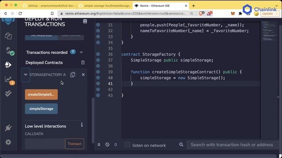Click the Brave Rewards triangle icon
The height and width of the screenshot is (158, 282).
pos(210,14)
